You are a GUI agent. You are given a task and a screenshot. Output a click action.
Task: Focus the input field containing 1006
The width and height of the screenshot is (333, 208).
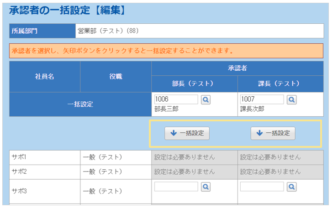(176, 99)
